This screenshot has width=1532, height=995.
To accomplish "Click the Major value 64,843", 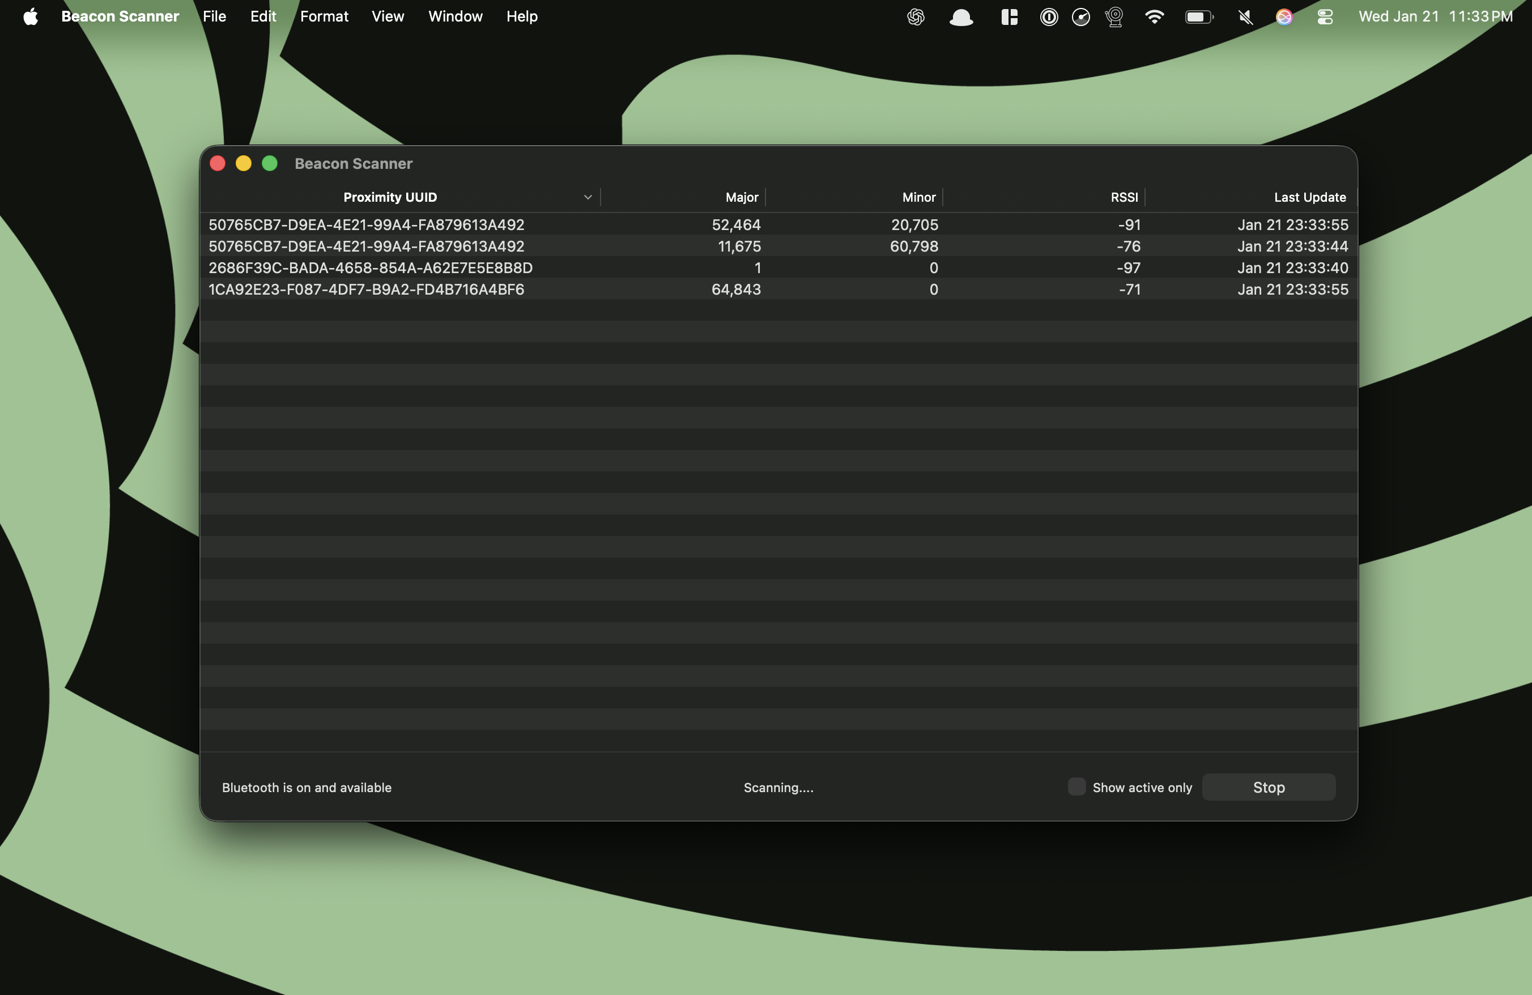I will coord(736,289).
